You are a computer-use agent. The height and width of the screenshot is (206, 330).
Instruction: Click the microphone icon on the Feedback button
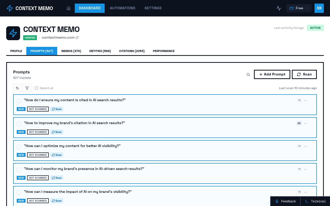point(277,201)
